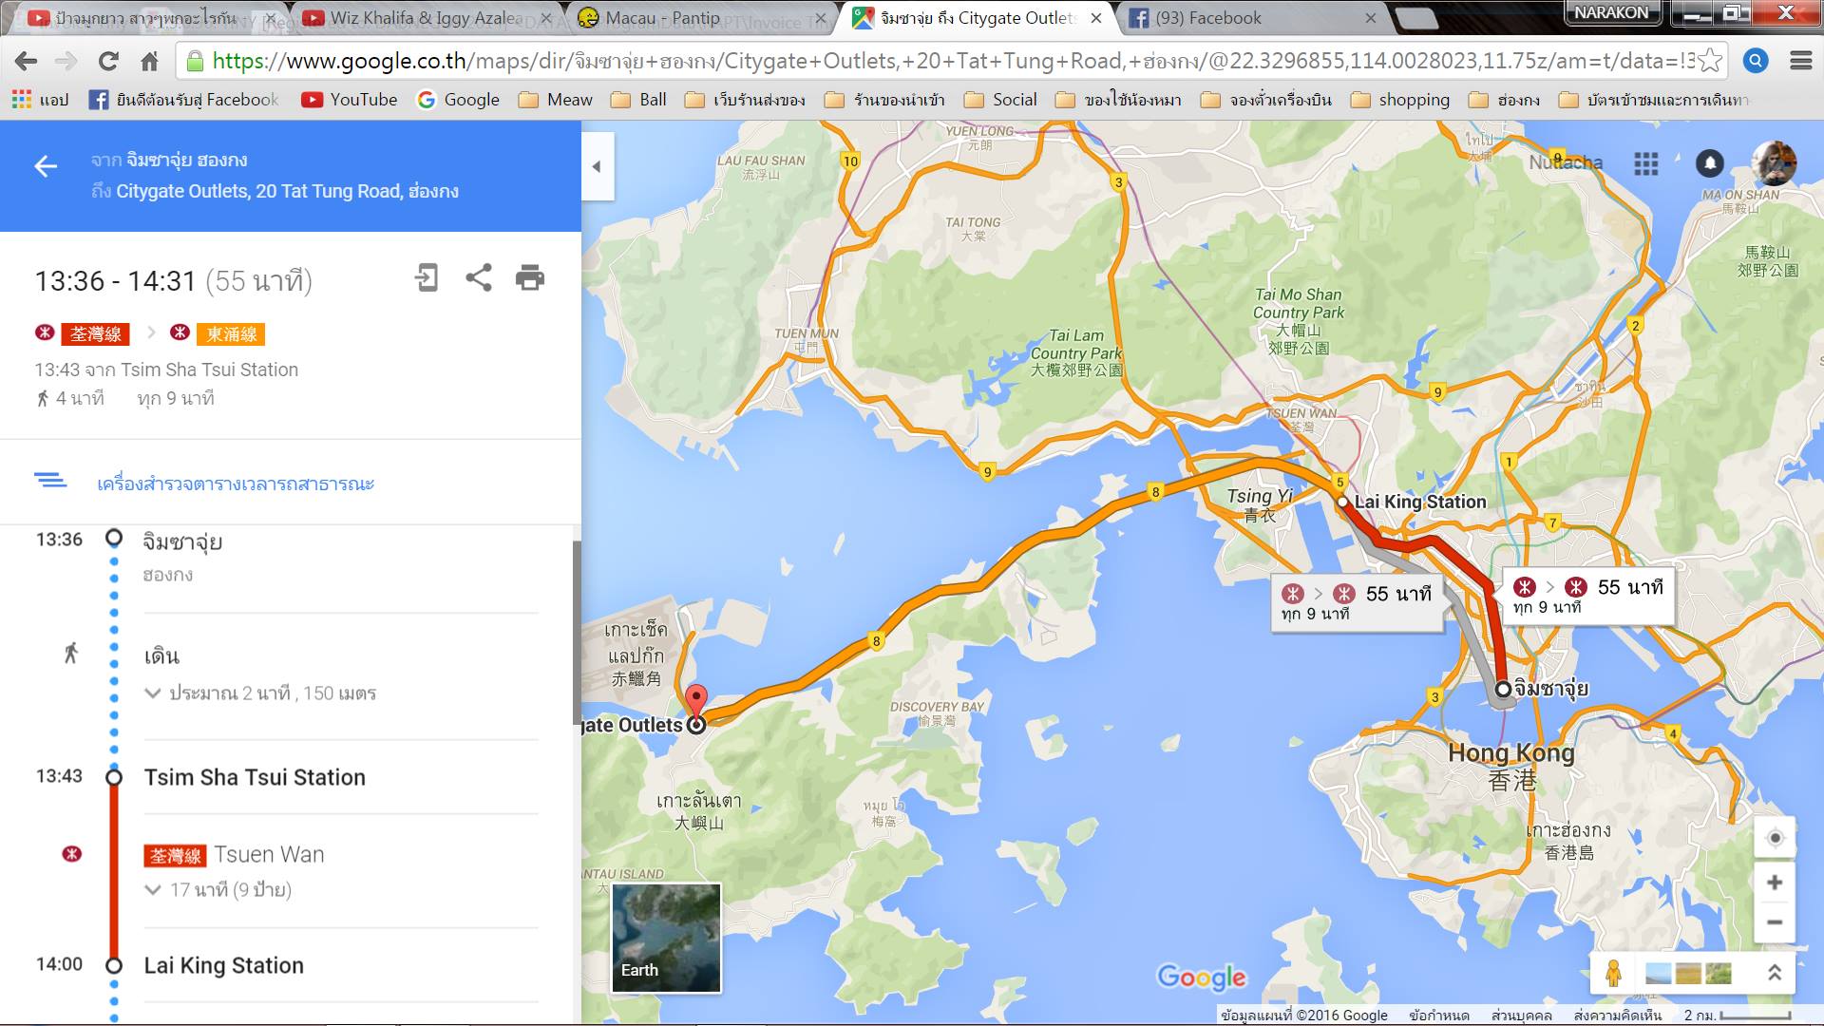The width and height of the screenshot is (1824, 1026).
Task: Reload the current page
Action: pyautogui.click(x=108, y=62)
